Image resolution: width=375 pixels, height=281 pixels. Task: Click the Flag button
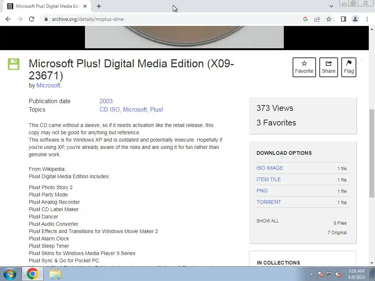coord(349,67)
